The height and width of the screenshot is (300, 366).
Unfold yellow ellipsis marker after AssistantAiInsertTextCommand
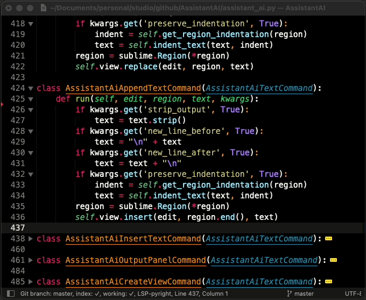[328, 239]
